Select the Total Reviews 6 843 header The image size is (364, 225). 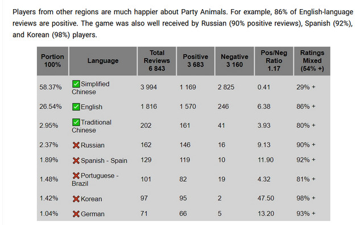click(157, 61)
